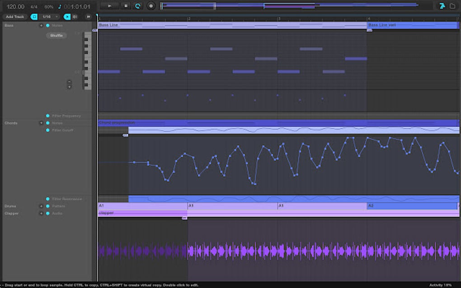Open the 1/16 grid resolution dropdown
Screen dimensions: 461x288
(x=47, y=16)
